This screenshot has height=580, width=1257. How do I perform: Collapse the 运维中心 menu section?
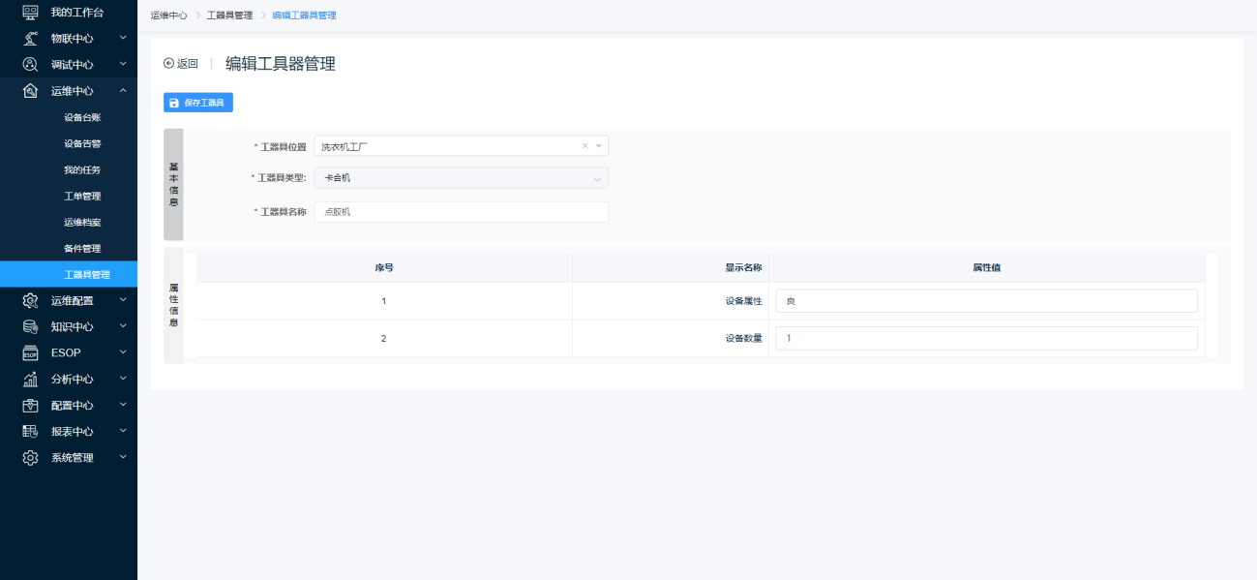tap(123, 91)
